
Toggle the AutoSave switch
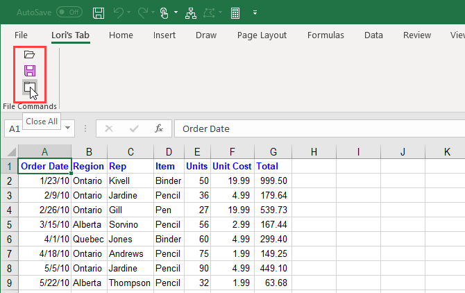coord(69,12)
